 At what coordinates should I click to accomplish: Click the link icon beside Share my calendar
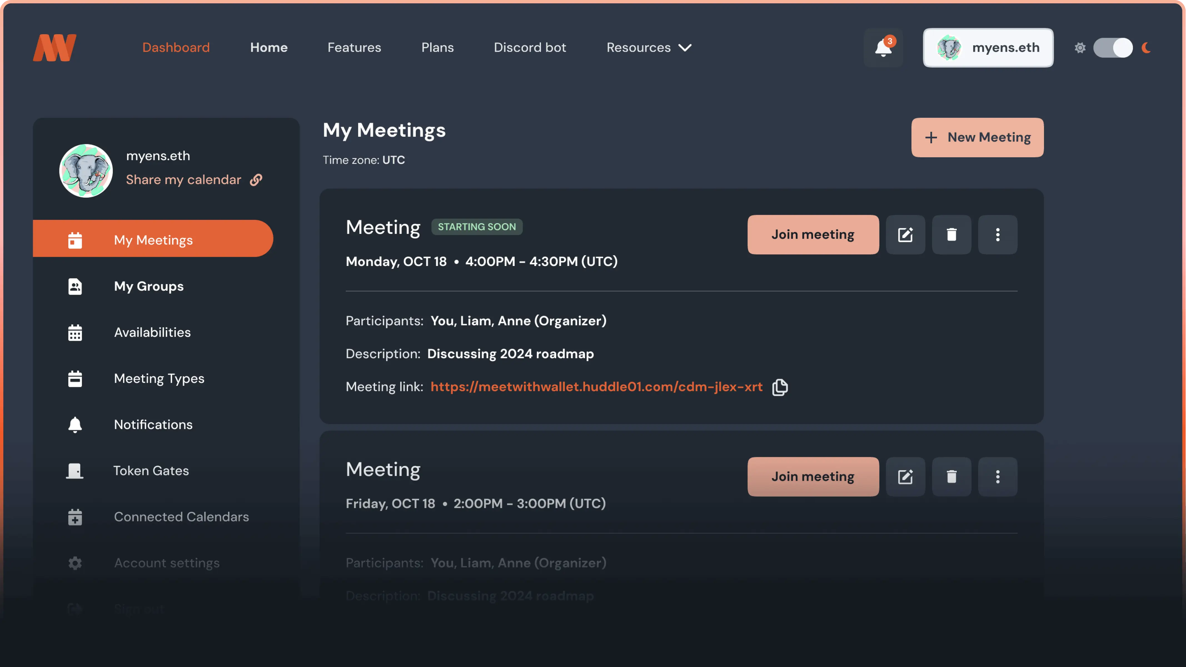pyautogui.click(x=256, y=180)
